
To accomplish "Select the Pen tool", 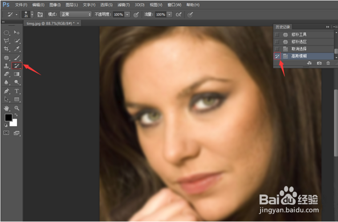I will pos(7,91).
